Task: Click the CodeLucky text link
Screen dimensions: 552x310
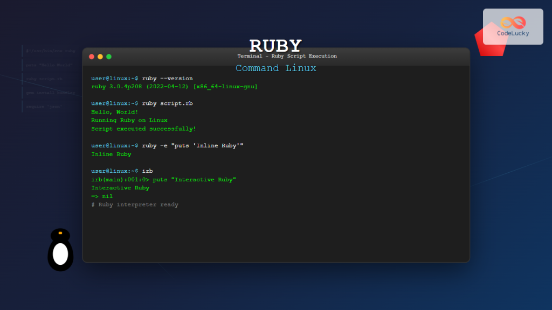Action: click(514, 33)
